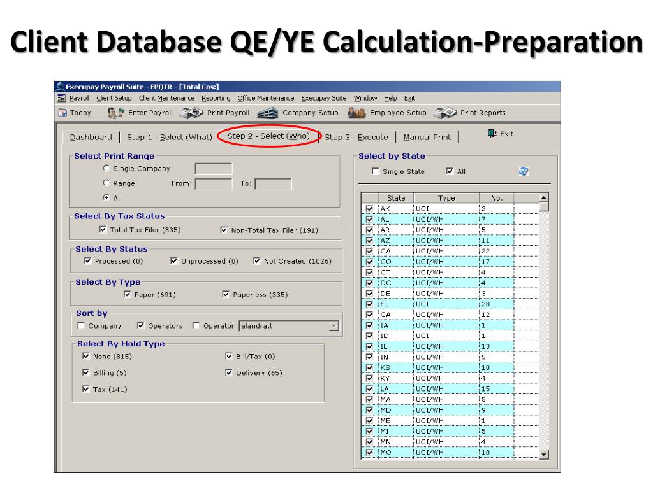Click the Range From input field
The image size is (653, 489).
213,184
